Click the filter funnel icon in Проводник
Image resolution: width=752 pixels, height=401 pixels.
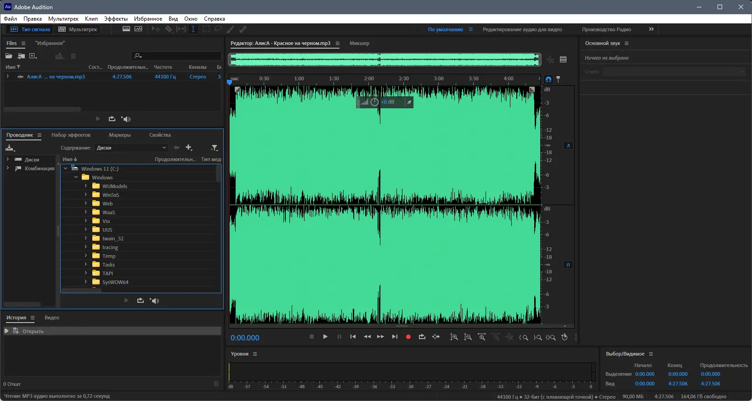pos(214,148)
